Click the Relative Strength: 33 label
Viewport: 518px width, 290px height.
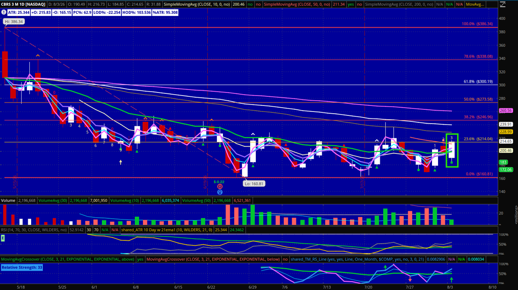click(22, 267)
